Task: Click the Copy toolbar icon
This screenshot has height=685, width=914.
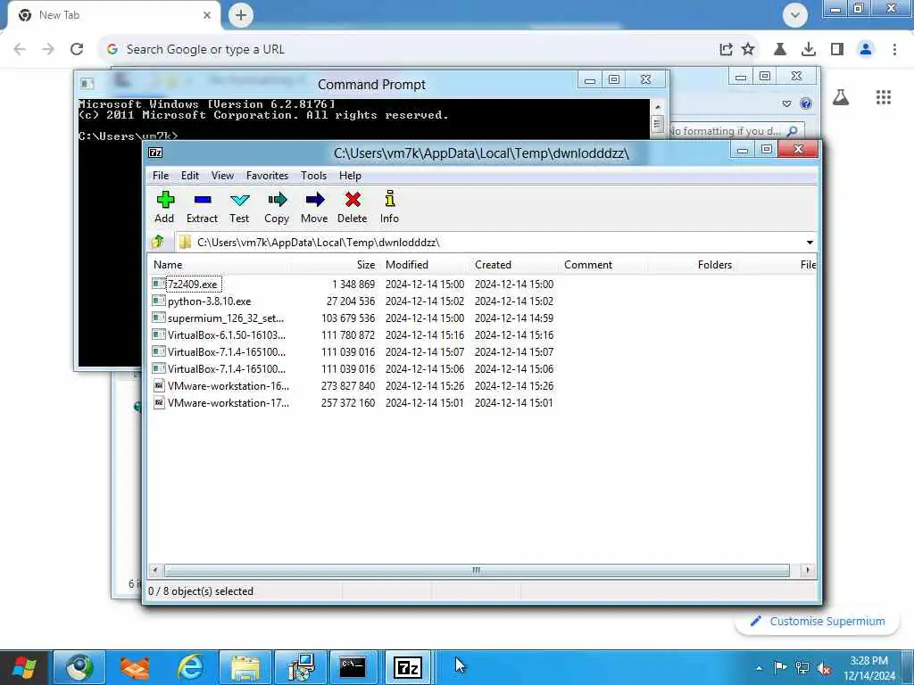Action: (x=277, y=207)
